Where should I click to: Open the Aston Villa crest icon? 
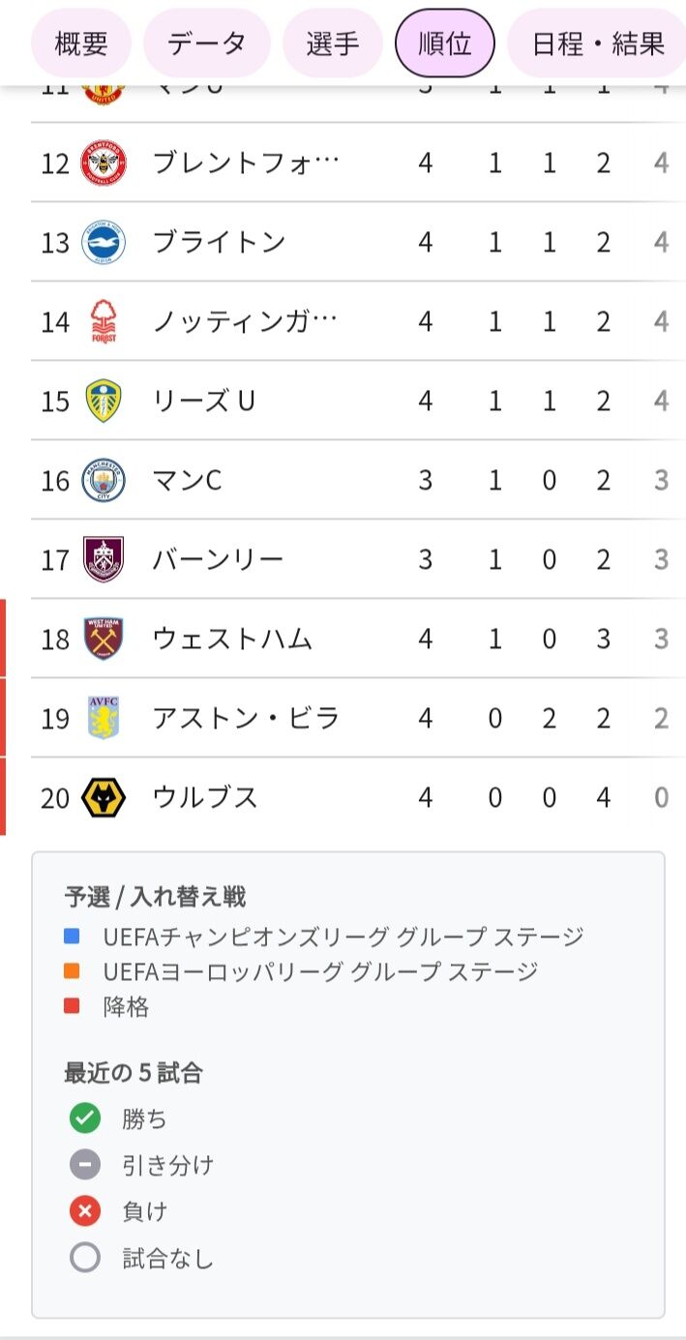[x=104, y=718]
